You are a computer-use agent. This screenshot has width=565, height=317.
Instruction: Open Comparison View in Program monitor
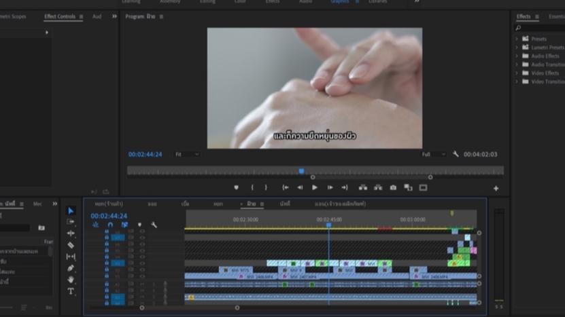click(408, 187)
